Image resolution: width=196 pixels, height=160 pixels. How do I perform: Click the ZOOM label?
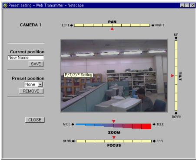pyautogui.click(x=114, y=132)
